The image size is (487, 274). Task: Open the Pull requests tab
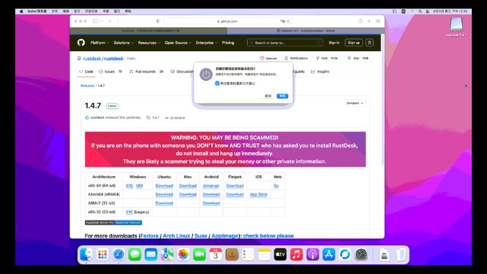[x=146, y=71]
